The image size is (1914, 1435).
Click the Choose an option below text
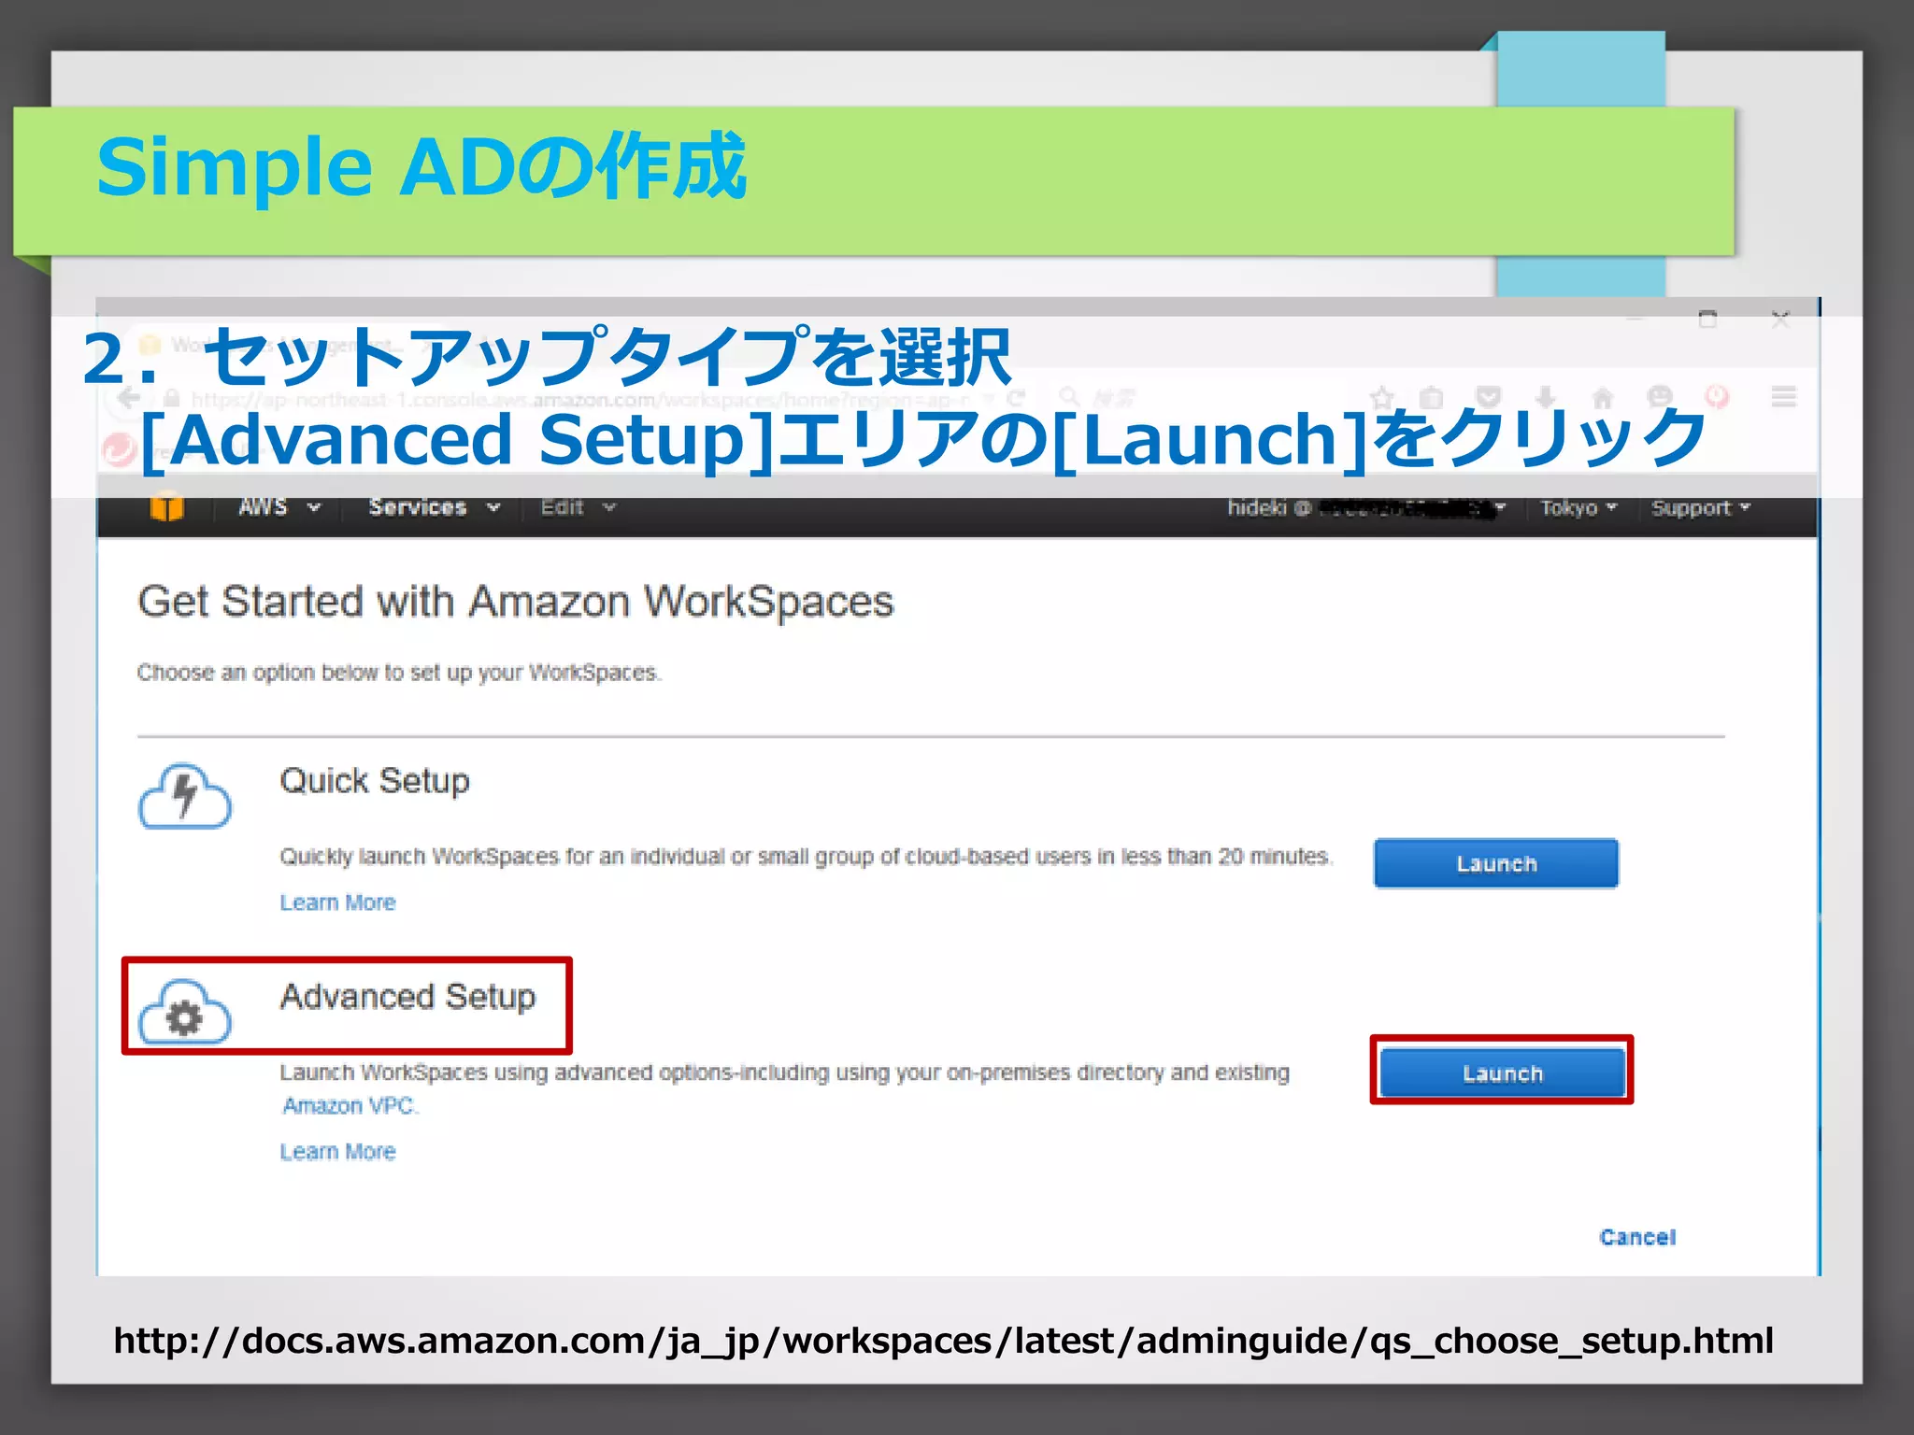pos(399,673)
